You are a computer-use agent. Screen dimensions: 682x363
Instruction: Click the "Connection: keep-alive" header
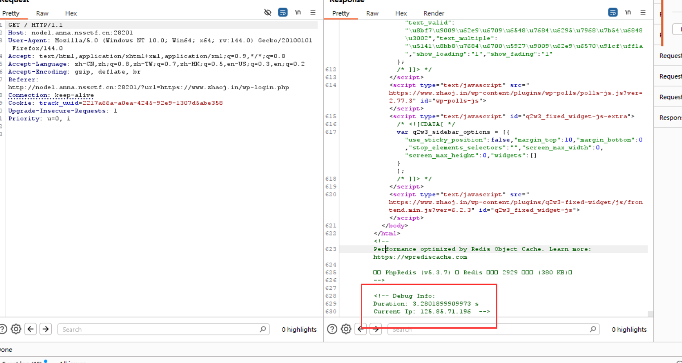[x=51, y=95]
